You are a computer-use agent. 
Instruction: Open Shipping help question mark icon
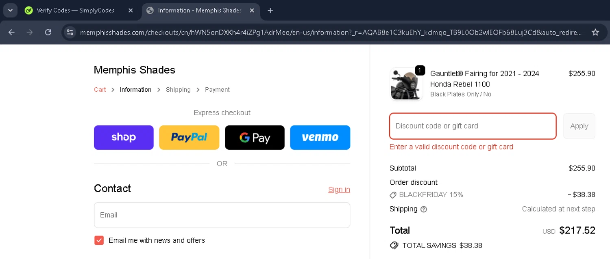click(x=424, y=209)
